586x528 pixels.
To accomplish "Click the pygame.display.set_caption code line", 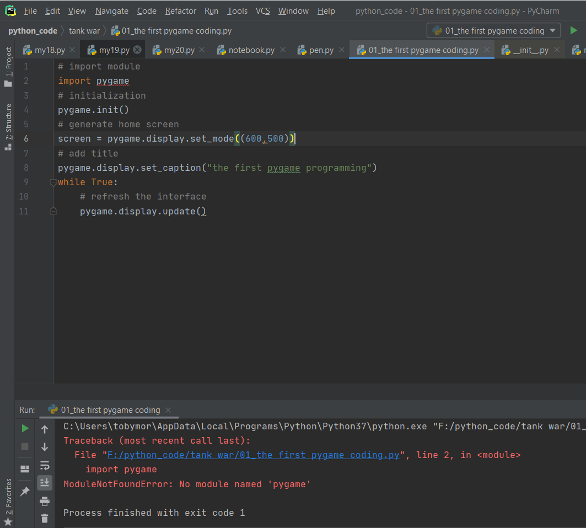I will 217,168.
